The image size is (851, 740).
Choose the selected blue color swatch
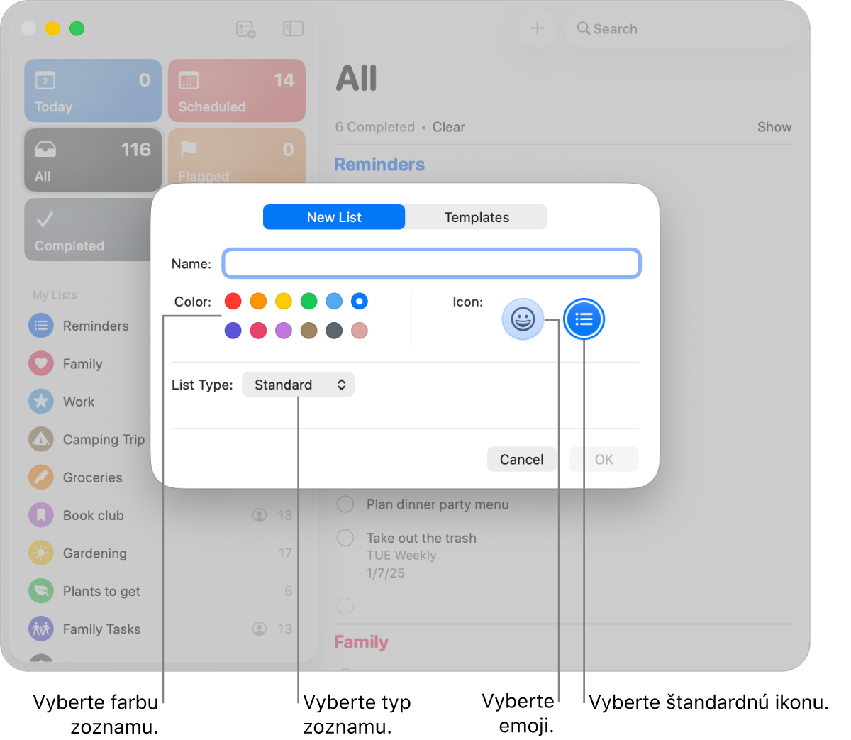click(360, 302)
